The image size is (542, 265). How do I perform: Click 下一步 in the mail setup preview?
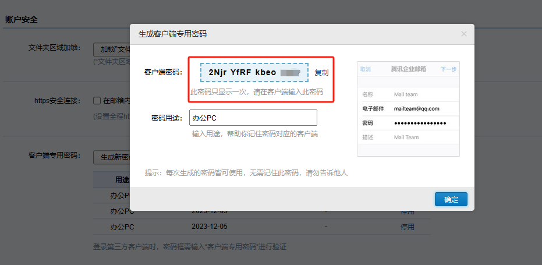point(449,69)
